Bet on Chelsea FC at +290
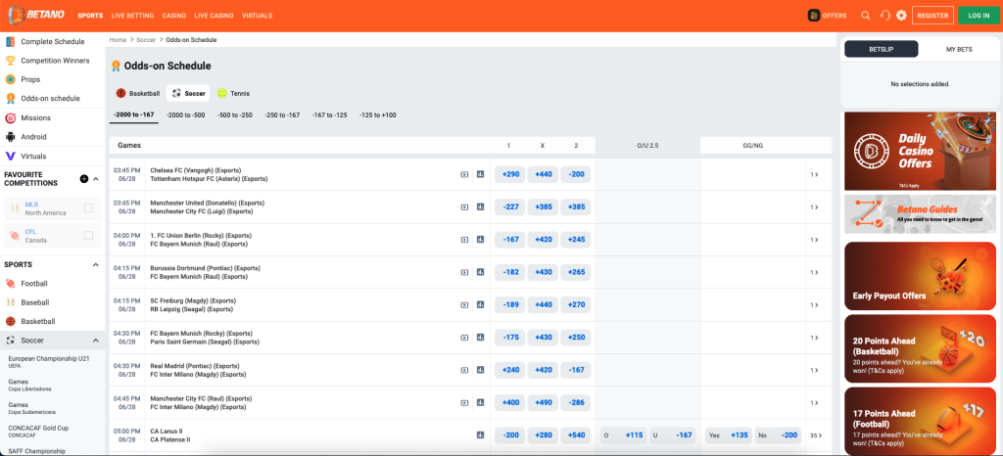1003x456 pixels. tap(510, 174)
